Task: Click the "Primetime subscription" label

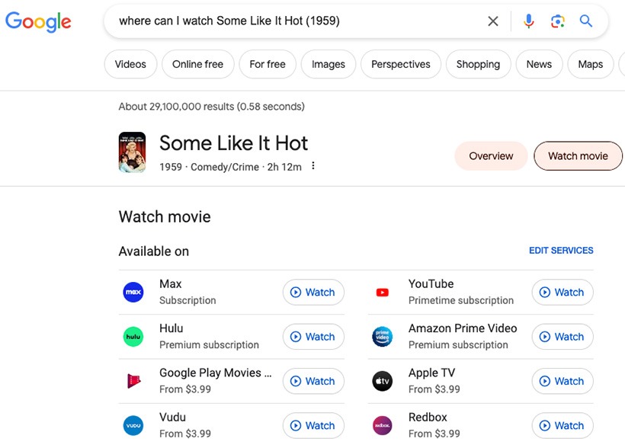Action: pyautogui.click(x=461, y=300)
